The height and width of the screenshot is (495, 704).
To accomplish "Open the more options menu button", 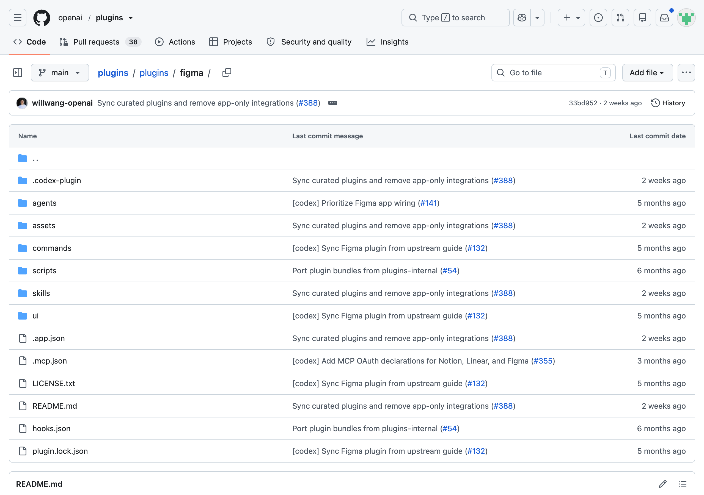I will [686, 73].
